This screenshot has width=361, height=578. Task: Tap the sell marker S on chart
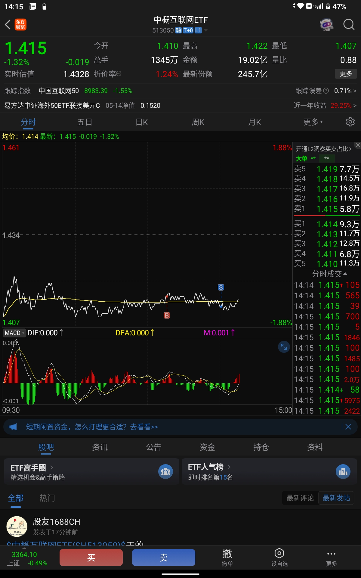click(x=221, y=287)
